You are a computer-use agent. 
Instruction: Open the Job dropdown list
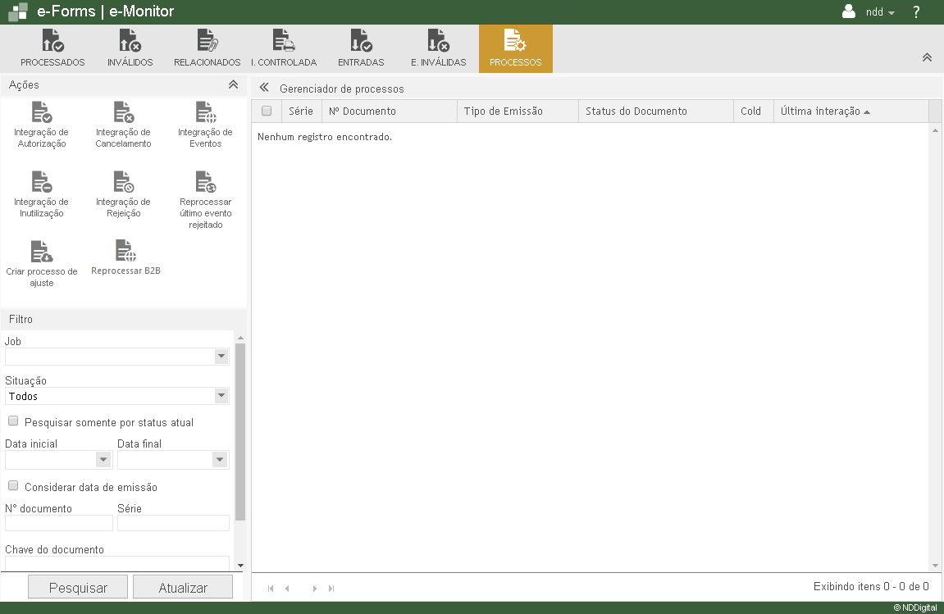coord(221,357)
